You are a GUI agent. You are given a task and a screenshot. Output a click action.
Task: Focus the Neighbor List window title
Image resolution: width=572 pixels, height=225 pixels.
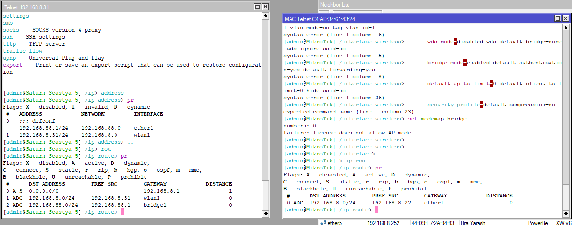pyautogui.click(x=335, y=4)
